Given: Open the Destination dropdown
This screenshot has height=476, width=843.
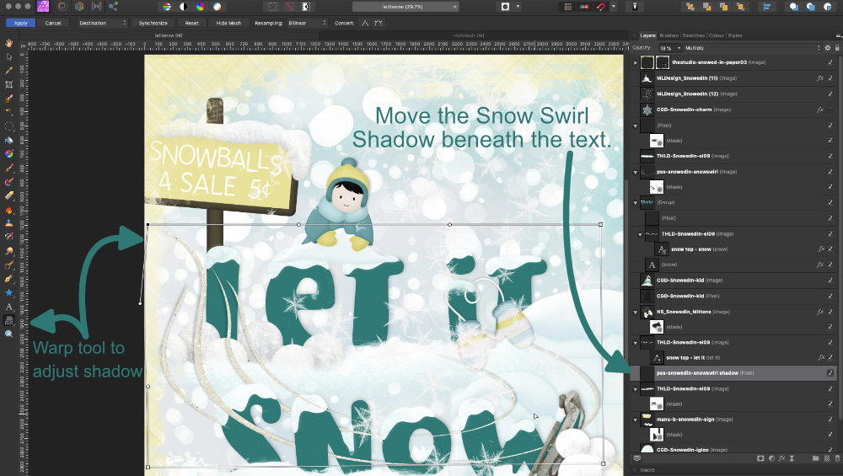Looking at the screenshot, I should click(x=102, y=23).
